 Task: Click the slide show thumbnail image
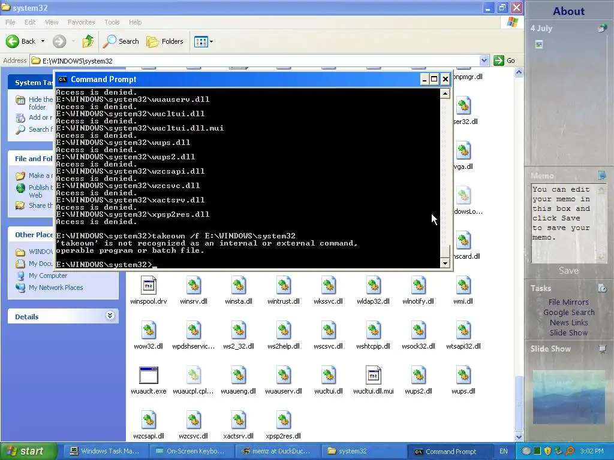[x=568, y=398]
